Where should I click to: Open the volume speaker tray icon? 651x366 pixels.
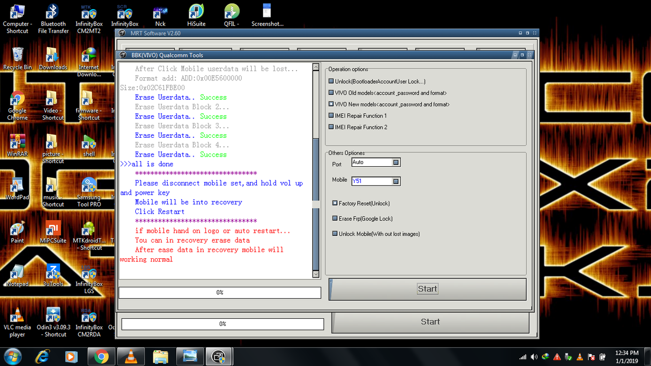tap(534, 357)
